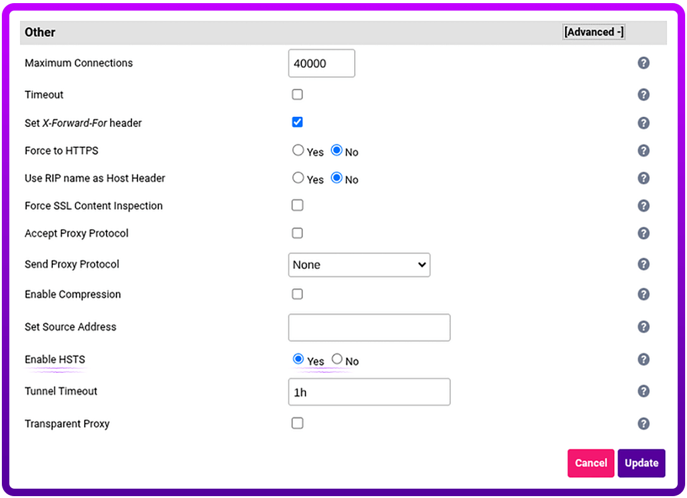
Task: Click the Update button
Action: point(641,463)
